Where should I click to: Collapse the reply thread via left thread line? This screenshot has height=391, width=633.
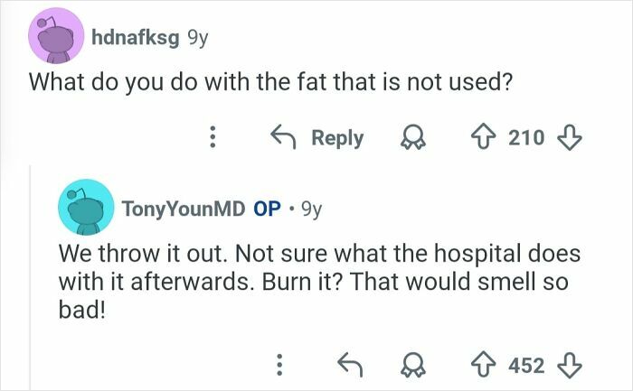click(x=30, y=271)
